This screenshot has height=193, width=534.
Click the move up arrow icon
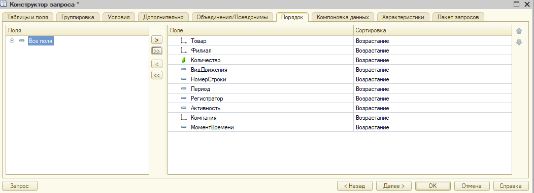point(519,31)
